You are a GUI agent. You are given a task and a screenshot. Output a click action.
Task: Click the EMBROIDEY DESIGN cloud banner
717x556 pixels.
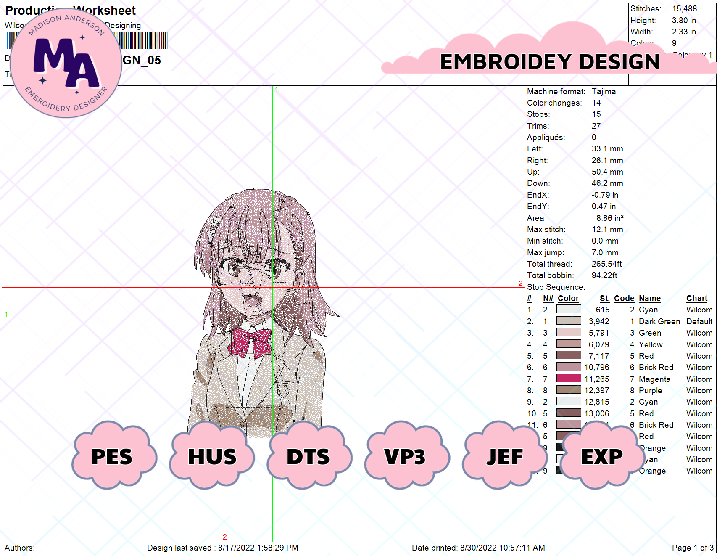(x=548, y=61)
